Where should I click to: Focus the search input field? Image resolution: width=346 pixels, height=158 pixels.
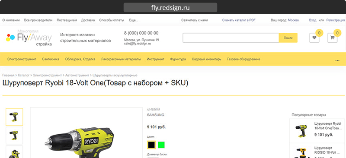point(231,38)
